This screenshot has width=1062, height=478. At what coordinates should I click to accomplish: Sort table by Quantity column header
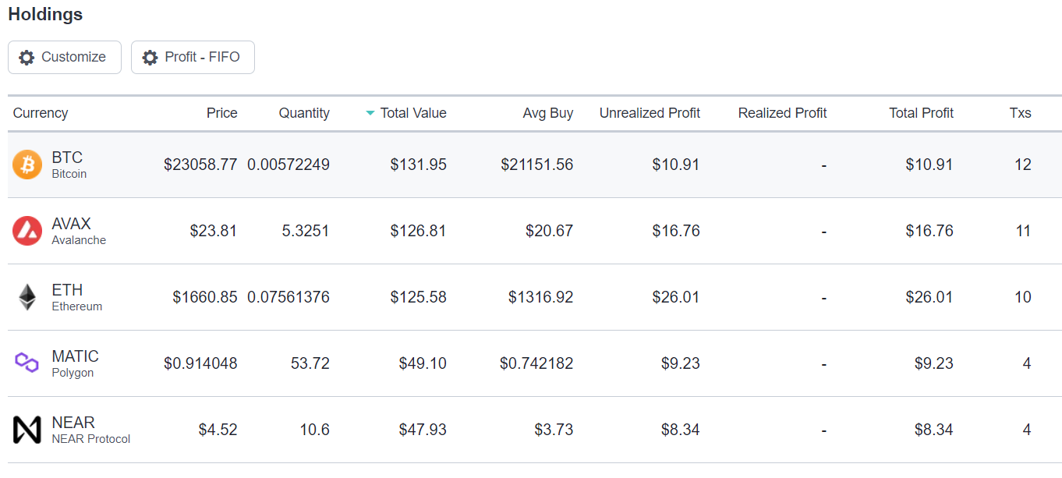[x=304, y=113]
